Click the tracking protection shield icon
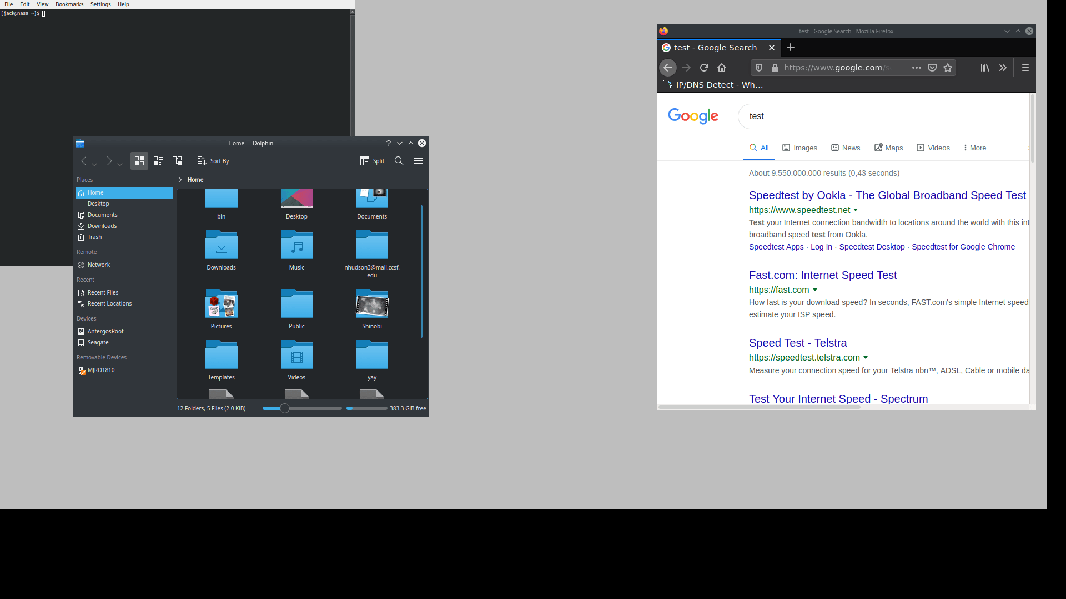 pos(758,67)
